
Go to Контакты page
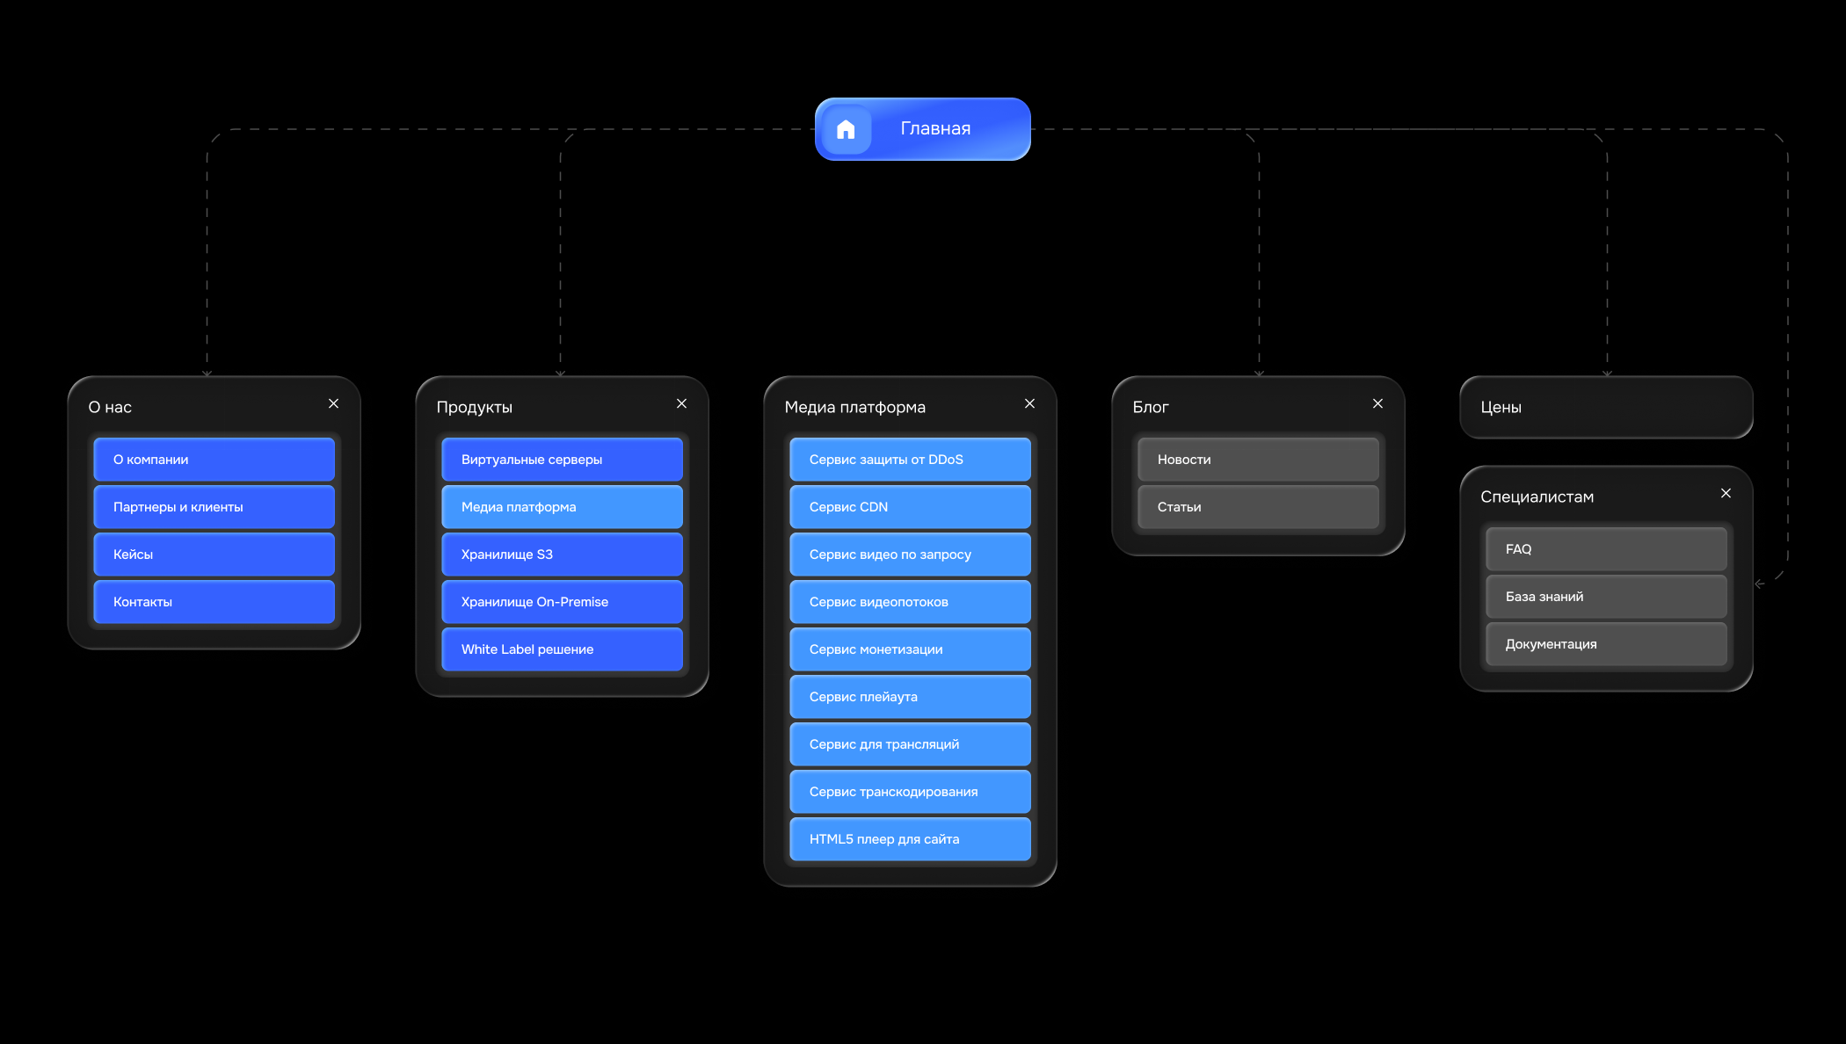point(214,602)
